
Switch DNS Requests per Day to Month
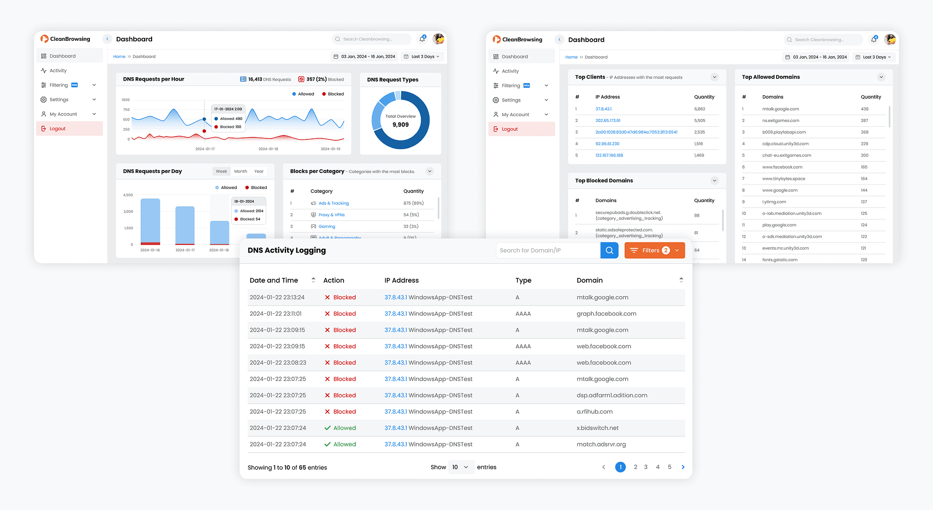coord(241,171)
